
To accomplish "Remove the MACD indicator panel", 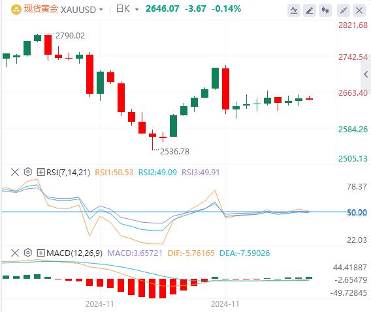I will coord(15,253).
